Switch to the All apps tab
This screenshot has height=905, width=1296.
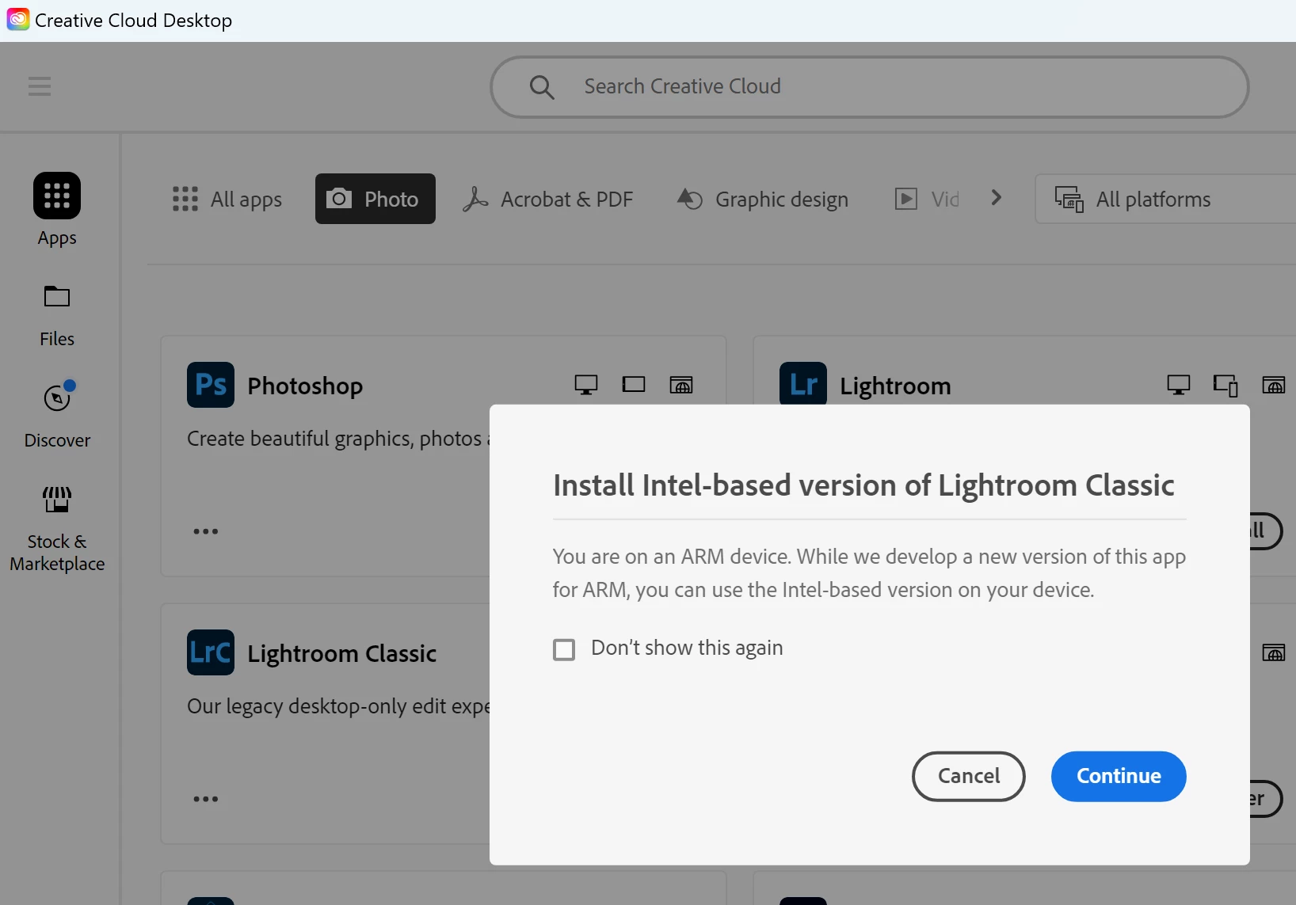click(x=227, y=199)
